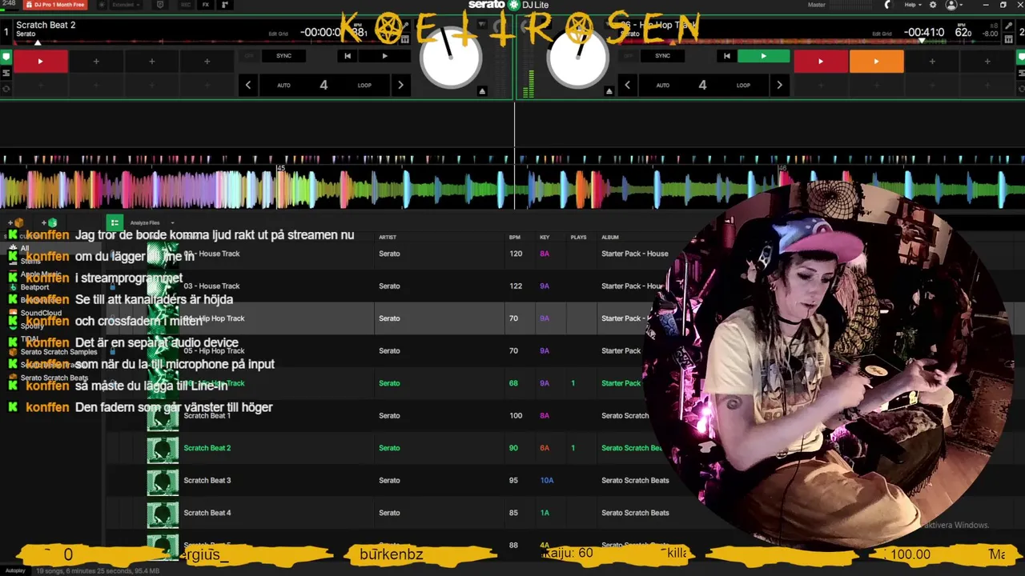Sort library by BPM column header
This screenshot has width=1025, height=576.
point(514,237)
